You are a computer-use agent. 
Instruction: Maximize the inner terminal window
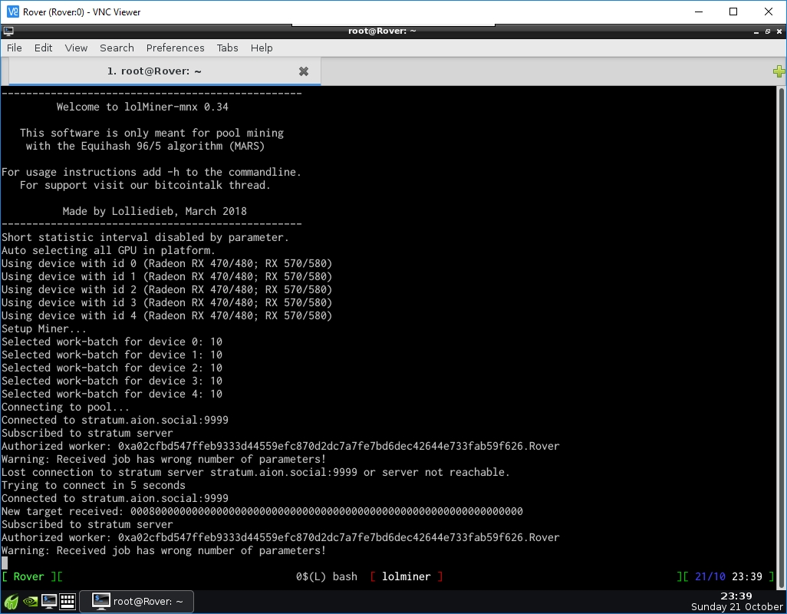click(x=767, y=31)
